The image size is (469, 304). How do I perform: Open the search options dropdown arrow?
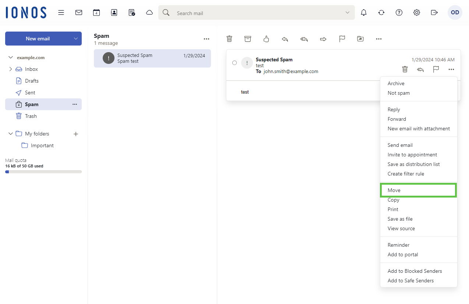click(347, 12)
